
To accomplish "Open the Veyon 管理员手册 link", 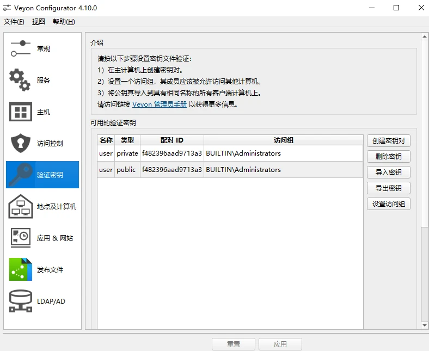I will click(160, 104).
